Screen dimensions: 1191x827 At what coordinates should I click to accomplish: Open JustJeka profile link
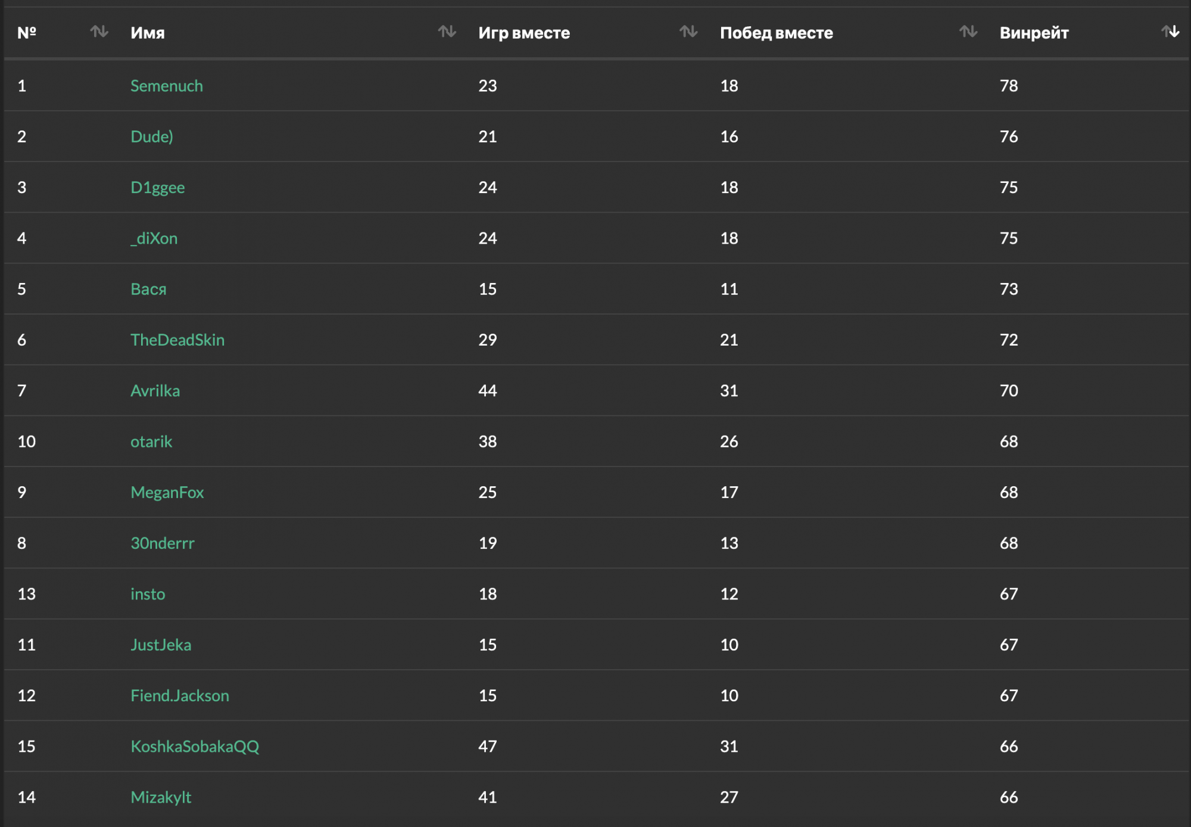pos(161,645)
